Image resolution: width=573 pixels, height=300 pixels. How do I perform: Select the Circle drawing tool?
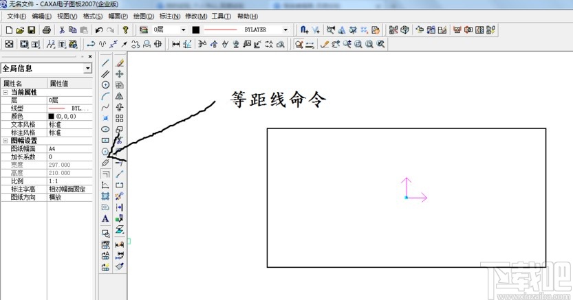coord(105,85)
